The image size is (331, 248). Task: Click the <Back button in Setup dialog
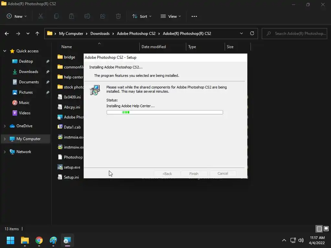[x=167, y=173]
